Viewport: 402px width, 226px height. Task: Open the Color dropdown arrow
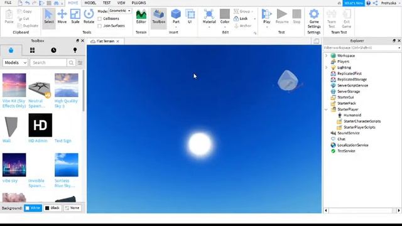(225, 27)
